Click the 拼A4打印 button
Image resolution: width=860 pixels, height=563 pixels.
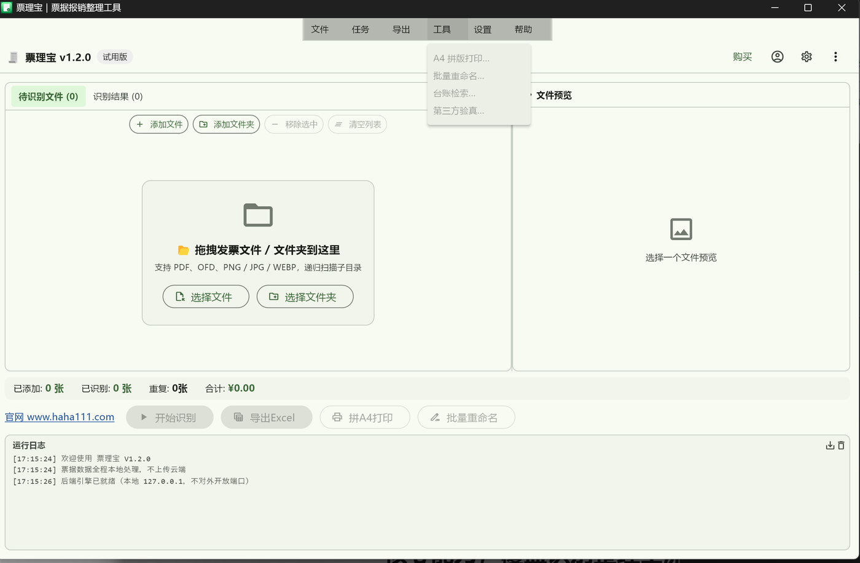(365, 417)
